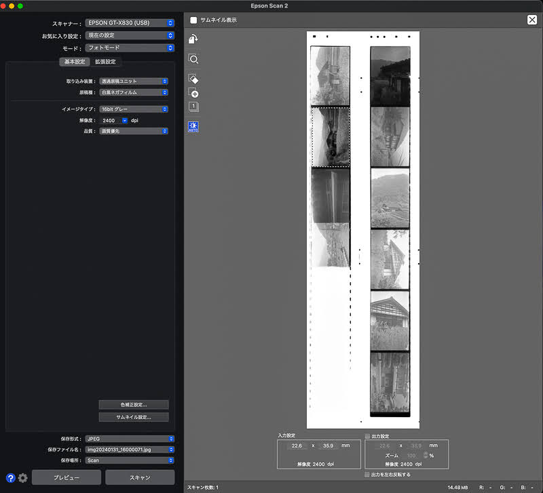Check 出力を左右反転する option
543x493 pixels.
click(x=367, y=474)
